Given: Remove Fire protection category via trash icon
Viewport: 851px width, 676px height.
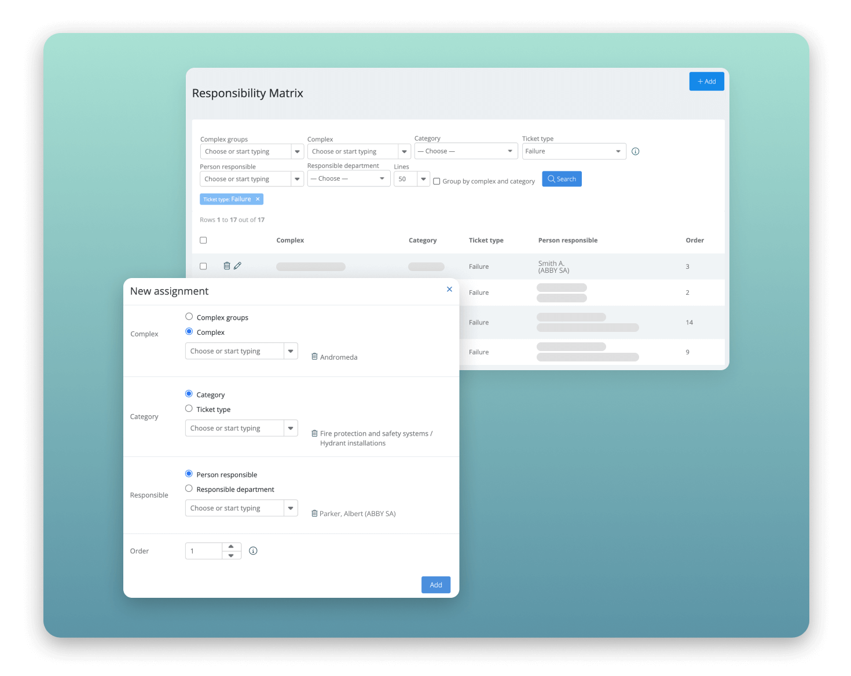Looking at the screenshot, I should 314,433.
